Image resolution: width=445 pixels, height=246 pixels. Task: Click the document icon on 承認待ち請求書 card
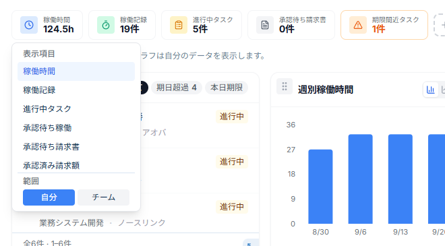click(x=265, y=25)
